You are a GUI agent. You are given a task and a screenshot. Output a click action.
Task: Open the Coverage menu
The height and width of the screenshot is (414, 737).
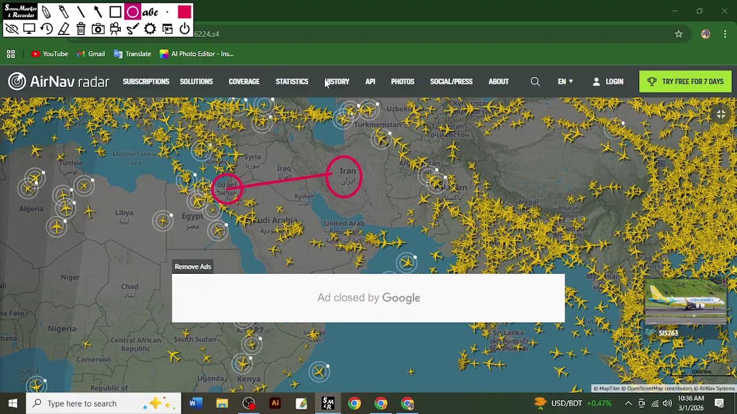coord(244,82)
